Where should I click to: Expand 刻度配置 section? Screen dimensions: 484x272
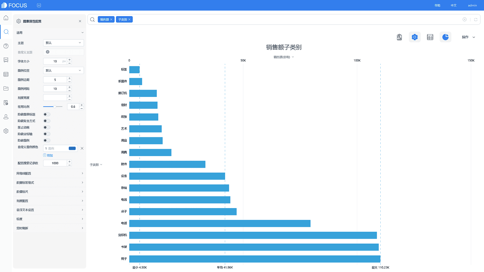(x=50, y=201)
